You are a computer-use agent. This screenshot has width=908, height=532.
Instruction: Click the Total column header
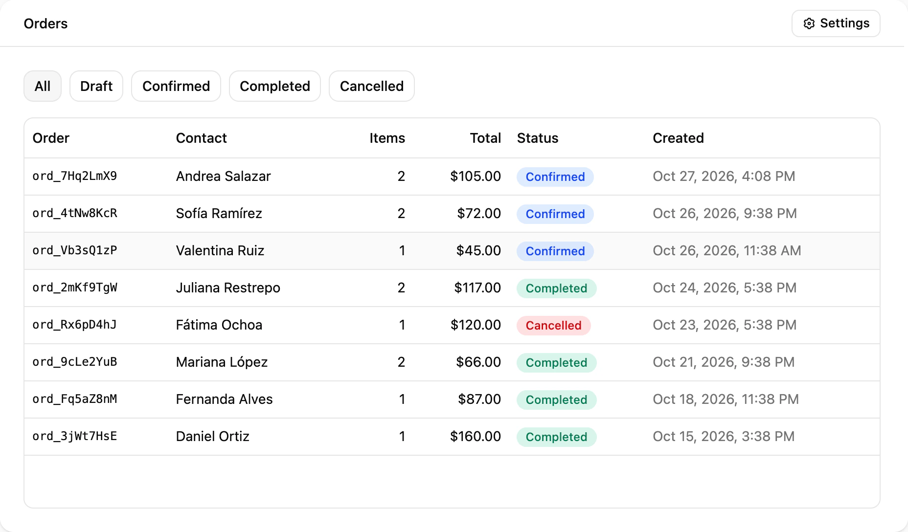tap(485, 138)
